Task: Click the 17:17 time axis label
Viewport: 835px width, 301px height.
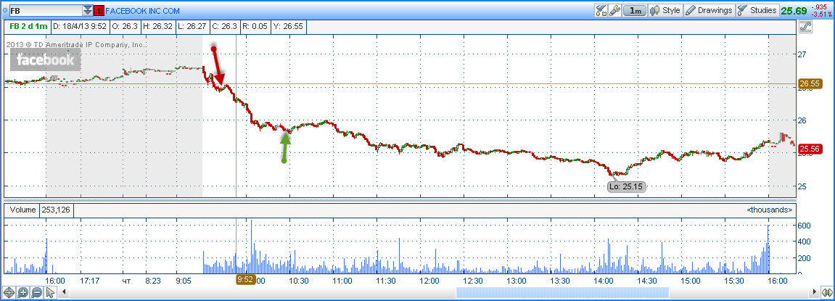Action: point(91,281)
